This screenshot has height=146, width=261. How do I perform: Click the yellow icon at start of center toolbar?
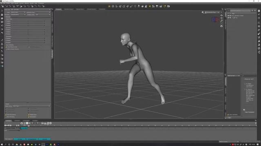click(109, 6)
